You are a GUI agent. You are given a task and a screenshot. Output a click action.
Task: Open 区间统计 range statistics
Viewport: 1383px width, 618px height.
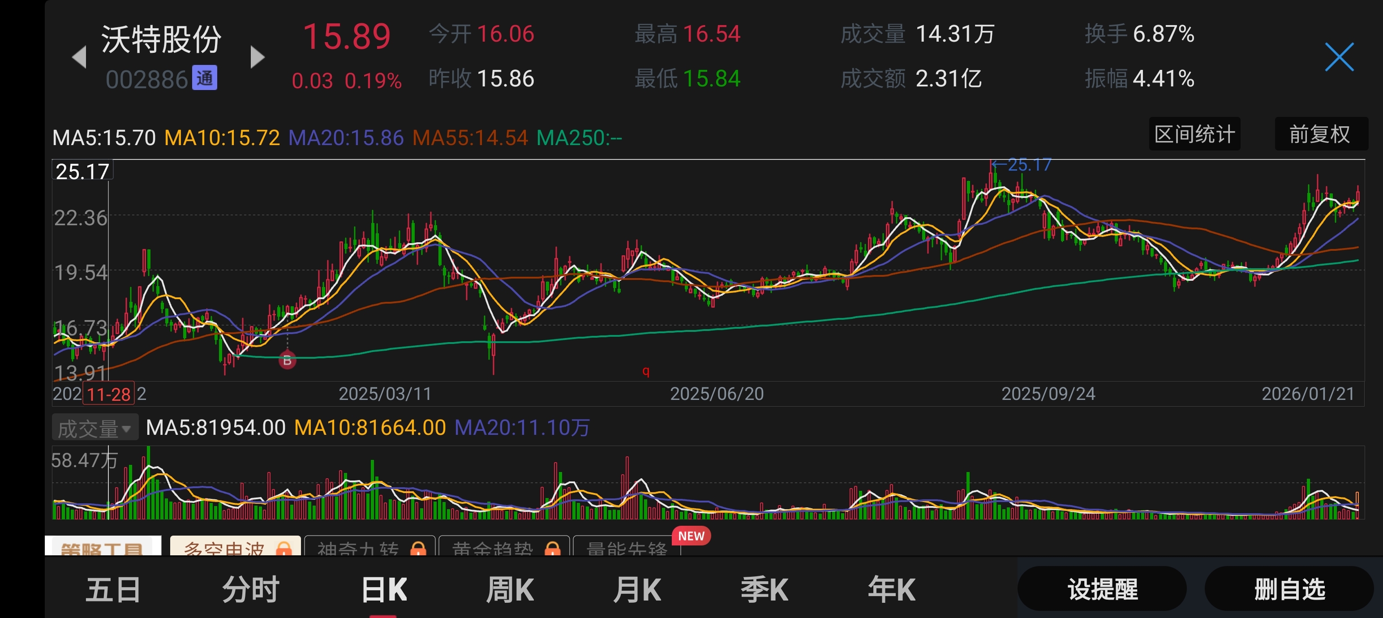click(x=1194, y=134)
